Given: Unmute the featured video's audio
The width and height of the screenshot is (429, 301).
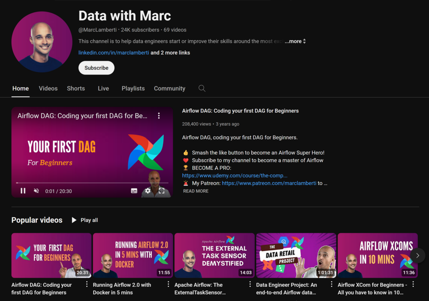Looking at the screenshot, I should (36, 191).
